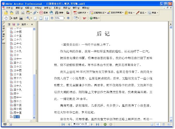Set view to Actual Size page icon
The image size is (175, 129).
(x=35, y=18)
